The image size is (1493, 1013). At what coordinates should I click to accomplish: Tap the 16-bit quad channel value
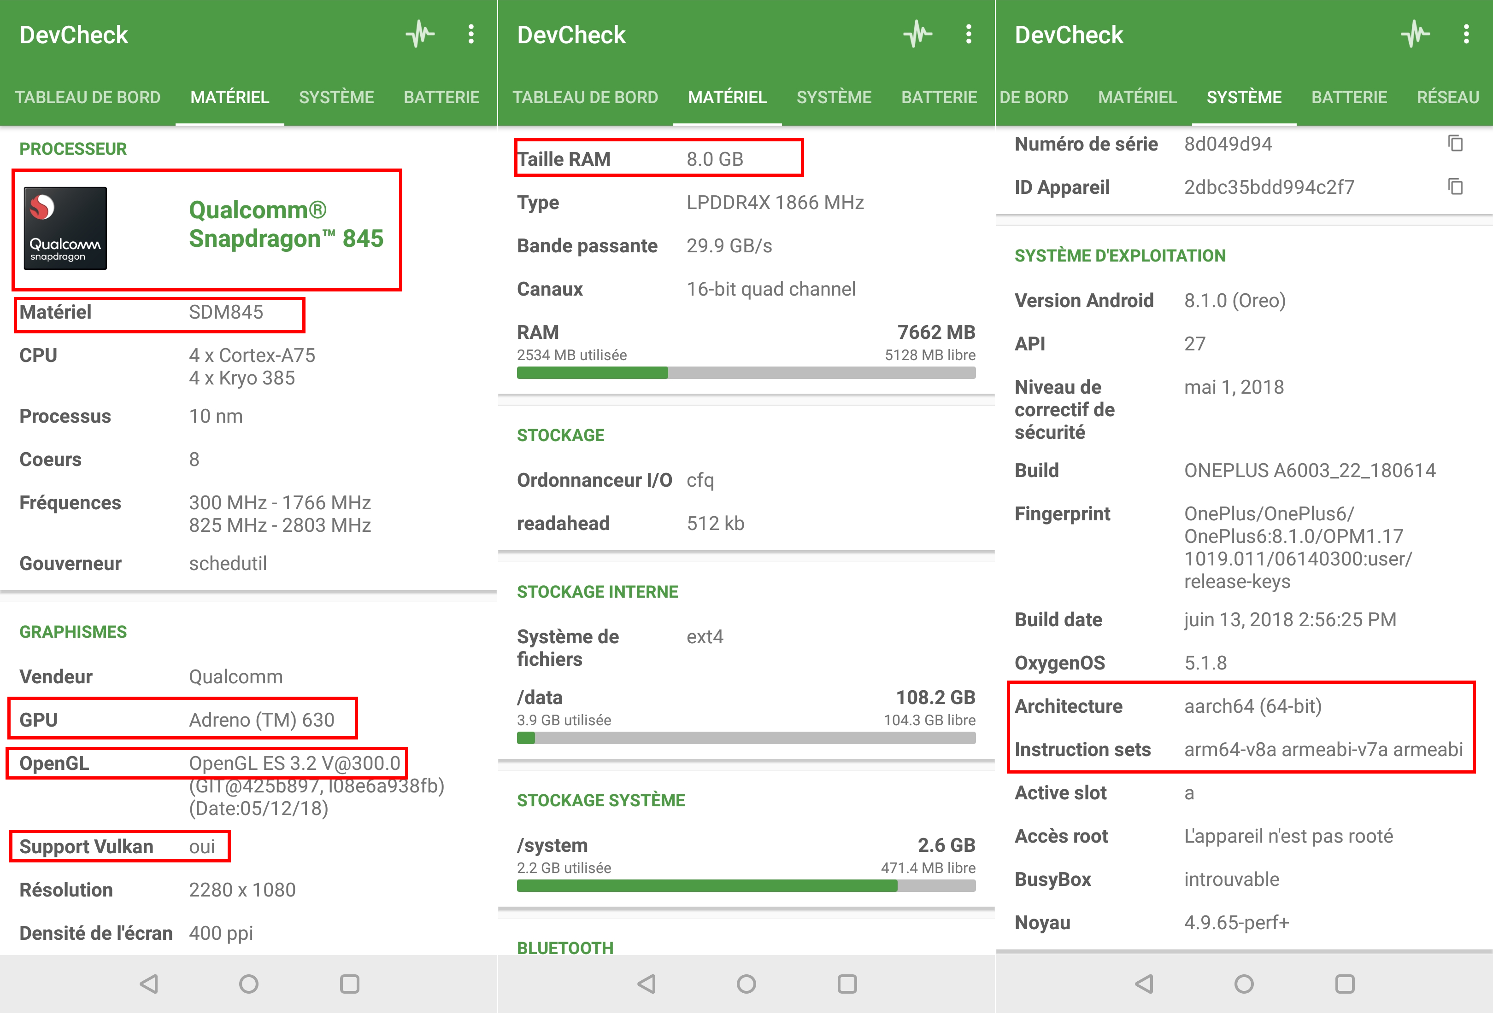[771, 289]
